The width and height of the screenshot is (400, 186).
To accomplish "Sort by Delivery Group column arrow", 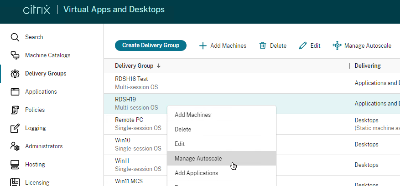I will (x=159, y=66).
